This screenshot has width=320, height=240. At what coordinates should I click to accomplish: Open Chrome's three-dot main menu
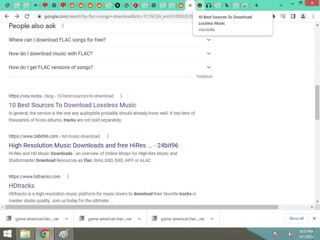coord(313,16)
